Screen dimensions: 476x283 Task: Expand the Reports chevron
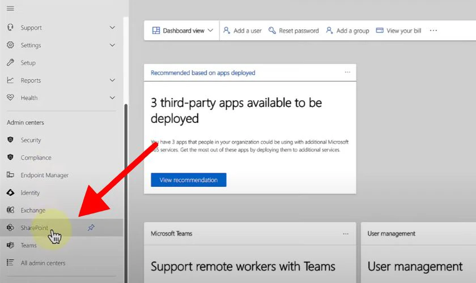pos(112,80)
